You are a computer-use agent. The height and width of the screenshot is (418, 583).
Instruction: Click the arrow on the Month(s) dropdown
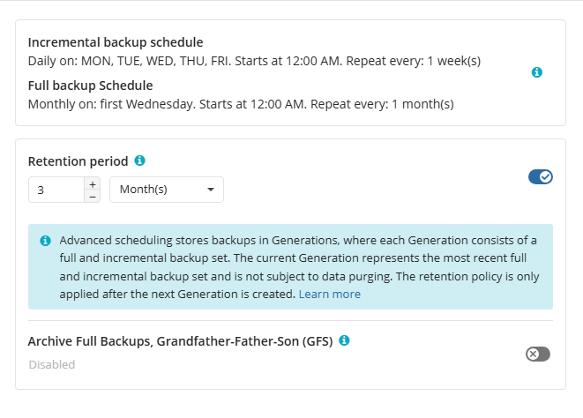[211, 190]
